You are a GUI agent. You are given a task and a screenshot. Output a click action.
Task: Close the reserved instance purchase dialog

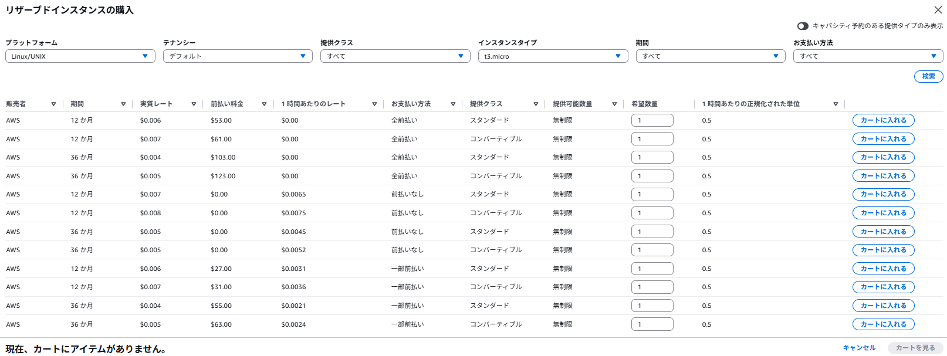[938, 10]
